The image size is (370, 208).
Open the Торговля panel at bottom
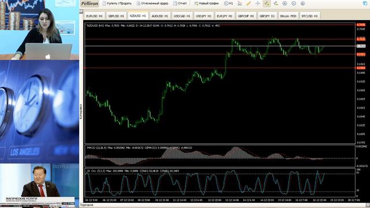[87, 205]
